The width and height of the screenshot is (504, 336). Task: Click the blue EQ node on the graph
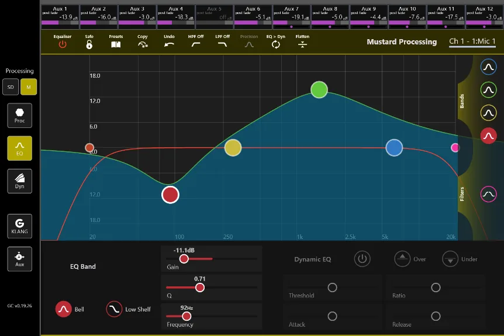pos(394,148)
